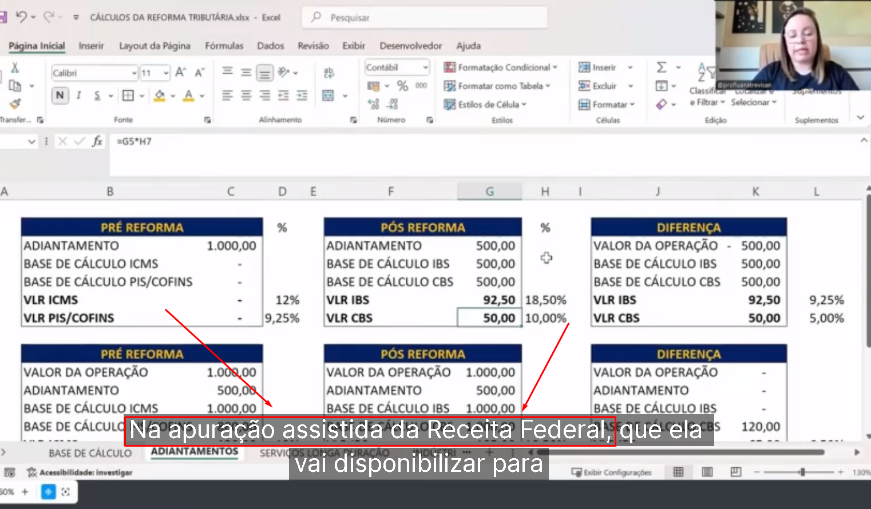This screenshot has height=509, width=871.
Task: Apply the yellow Fill Color bucket
Action: point(160,96)
